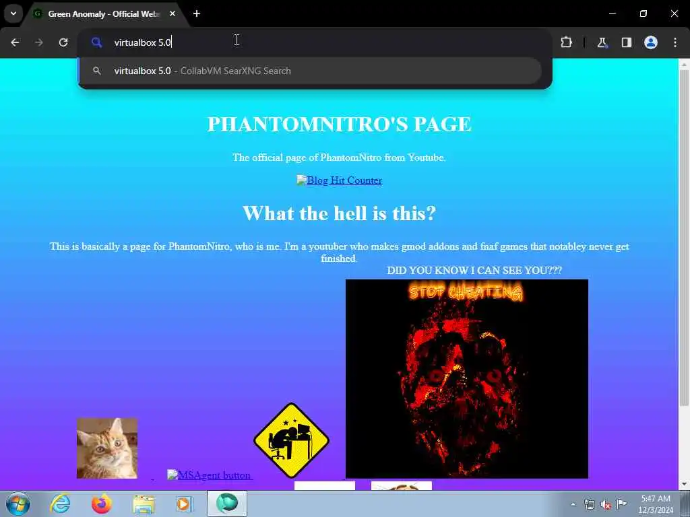This screenshot has height=517, width=690.
Task: Open Windows Explorer folder in taskbar
Action: point(144,504)
